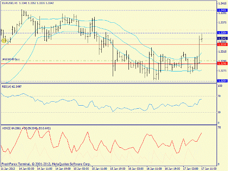The width and height of the screenshot is (228, 171).
Task: Click the red 1.3290 price level tag
Action: [x=222, y=64]
